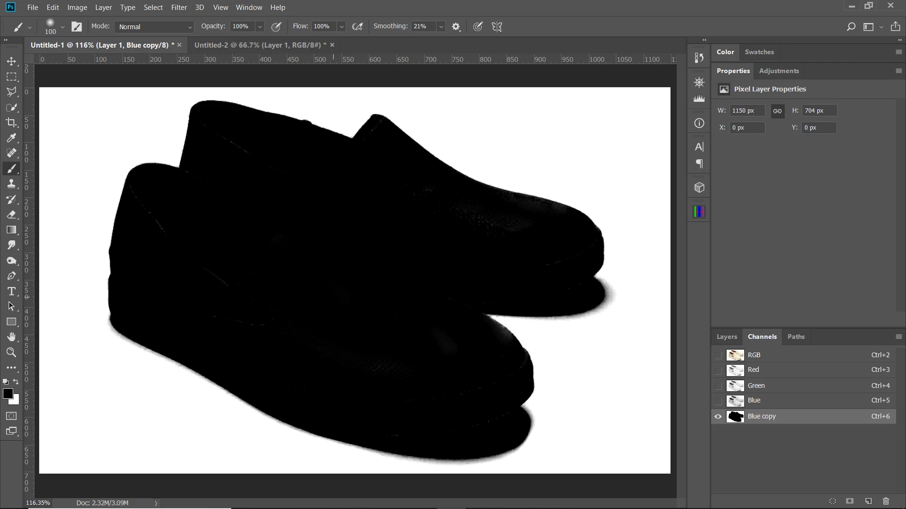Switch to the Untitled-2 document tab

[x=260, y=45]
